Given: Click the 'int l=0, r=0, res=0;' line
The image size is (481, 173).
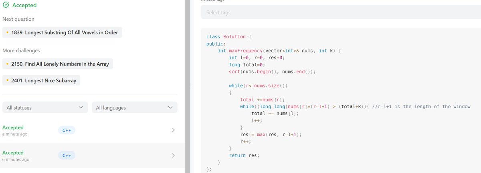Looking at the screenshot, I should 257,58.
